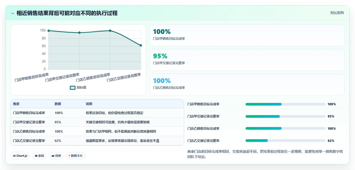Click the 门店乙交接记录完整率 progress bar
355x170 pixels.
click(x=285, y=141)
